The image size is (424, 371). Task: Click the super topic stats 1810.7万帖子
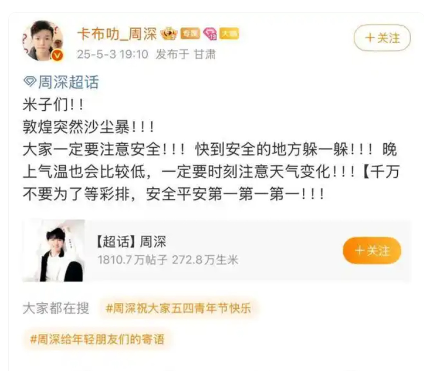click(132, 260)
